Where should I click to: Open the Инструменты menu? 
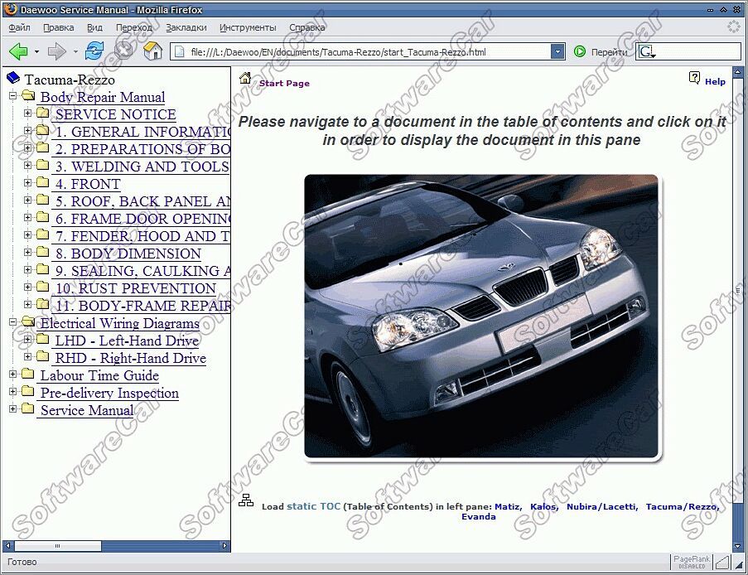click(248, 27)
